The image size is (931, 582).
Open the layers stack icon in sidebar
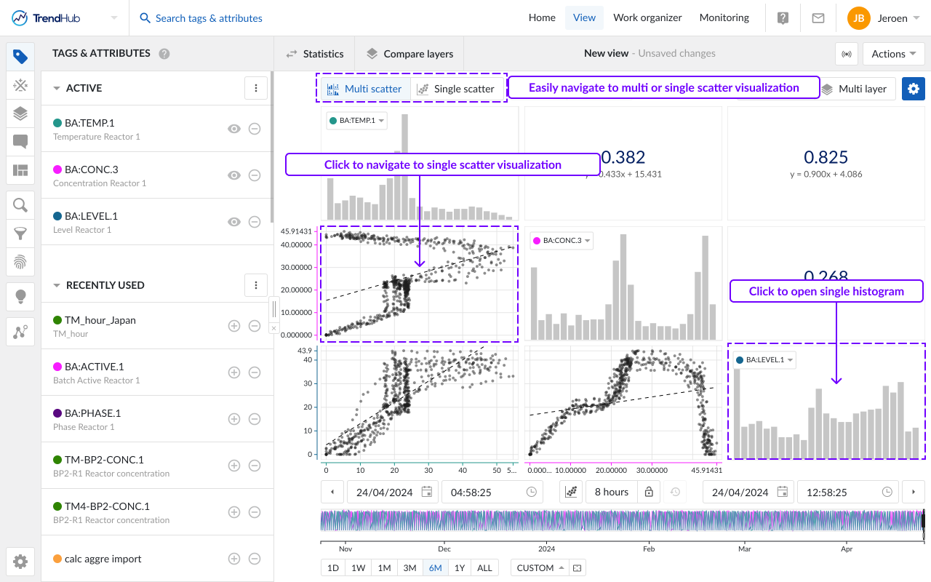tap(20, 113)
